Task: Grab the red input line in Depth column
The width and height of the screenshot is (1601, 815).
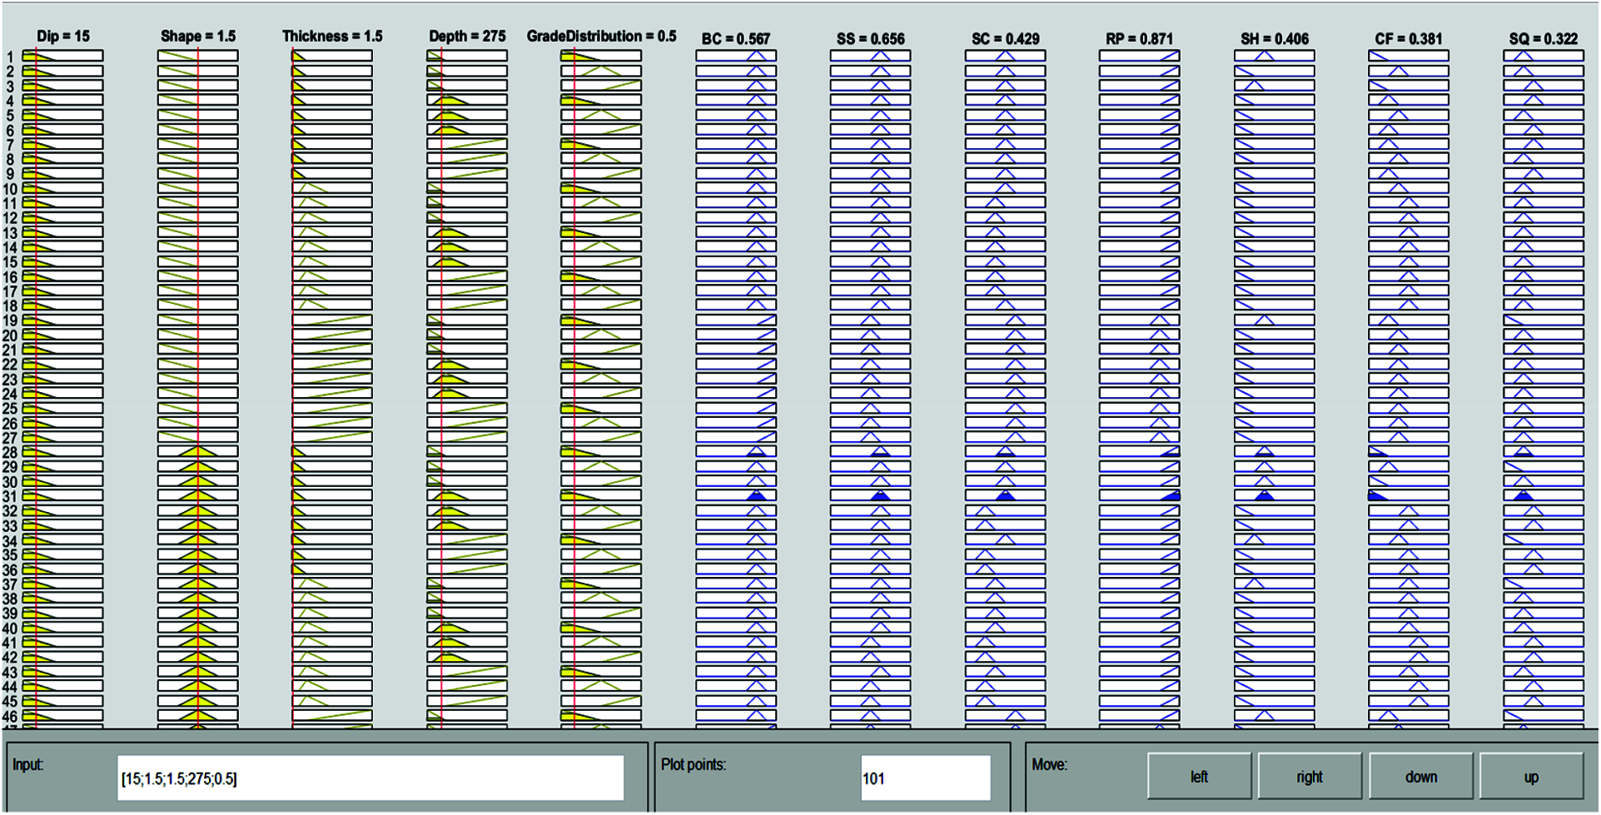Action: click(441, 391)
